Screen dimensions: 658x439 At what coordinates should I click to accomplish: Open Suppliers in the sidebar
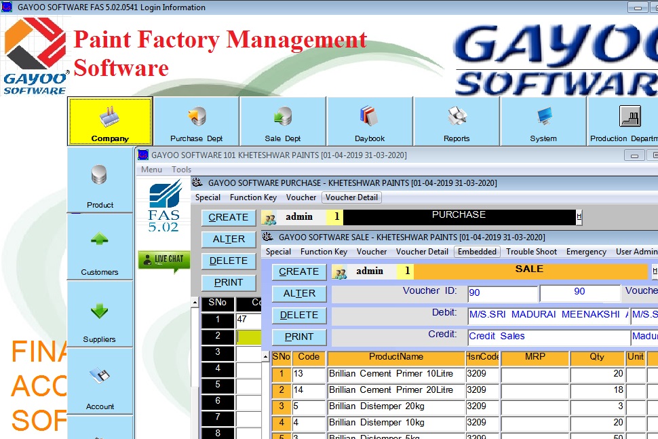(100, 314)
